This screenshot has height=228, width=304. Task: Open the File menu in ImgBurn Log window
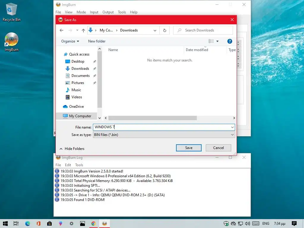tap(58, 165)
